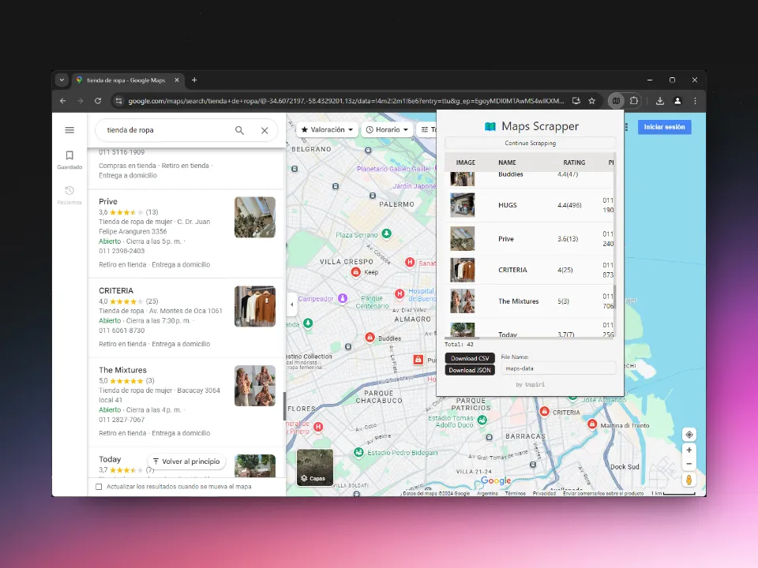Click the Martina di Trento map pin
The image size is (758, 568).
tap(592, 424)
